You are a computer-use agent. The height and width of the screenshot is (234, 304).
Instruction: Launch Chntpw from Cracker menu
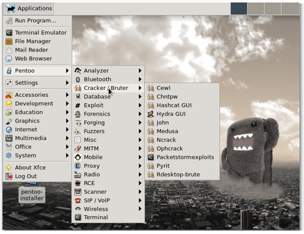tap(182, 96)
